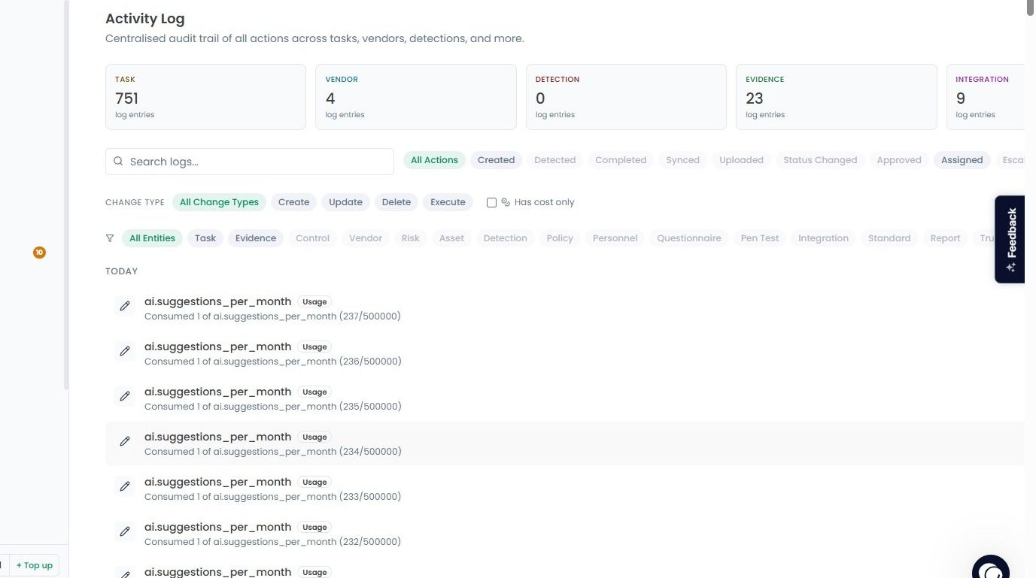Filter logs by Assigned action
The image size is (1036, 578).
[962, 160]
